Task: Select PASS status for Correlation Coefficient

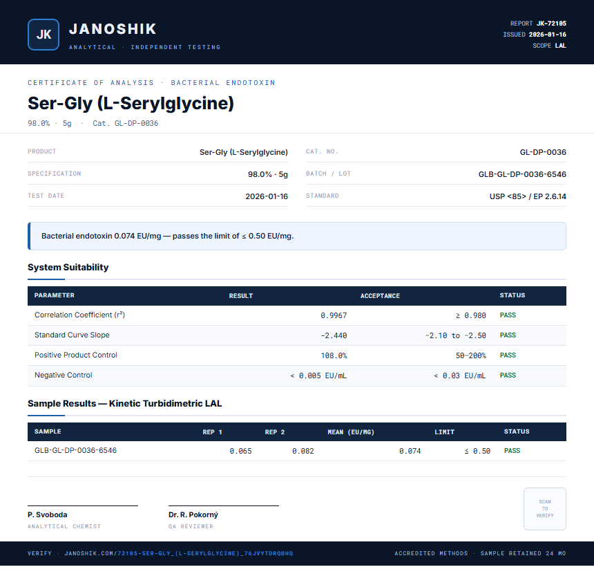Action: pos(508,315)
